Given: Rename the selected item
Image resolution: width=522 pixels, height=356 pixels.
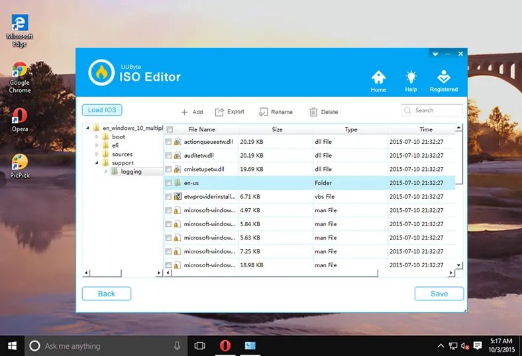Looking at the screenshot, I should click(276, 112).
